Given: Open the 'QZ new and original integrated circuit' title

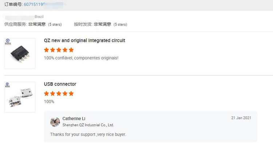Looking at the screenshot, I should 84,40.
